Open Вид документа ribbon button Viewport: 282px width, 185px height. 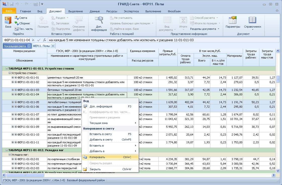tap(167, 24)
